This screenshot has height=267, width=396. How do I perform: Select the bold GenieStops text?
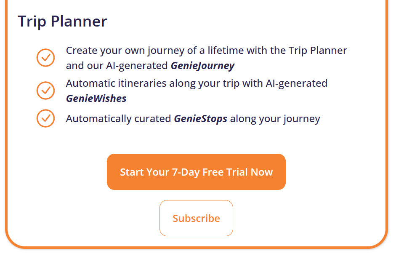click(200, 119)
